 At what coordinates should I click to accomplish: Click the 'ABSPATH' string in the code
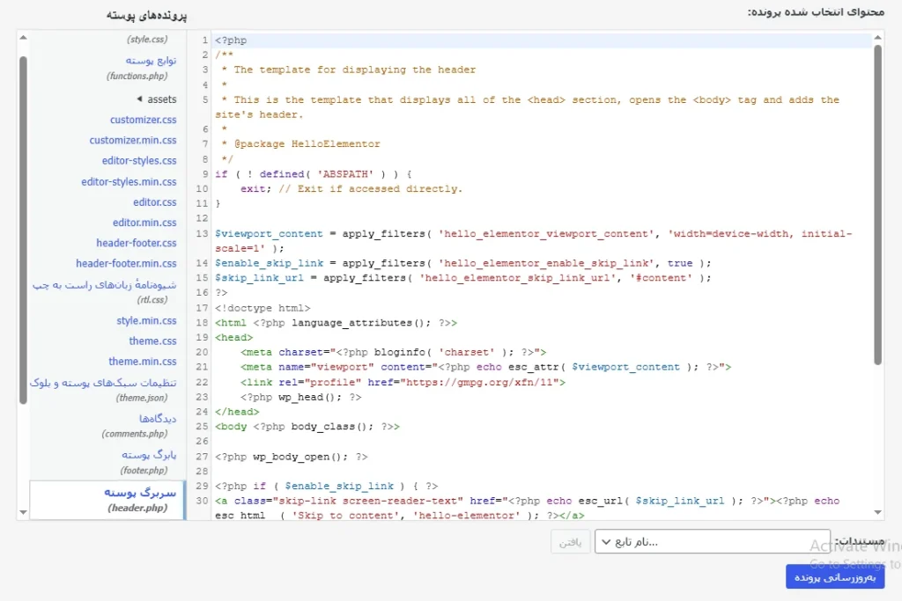click(x=345, y=174)
